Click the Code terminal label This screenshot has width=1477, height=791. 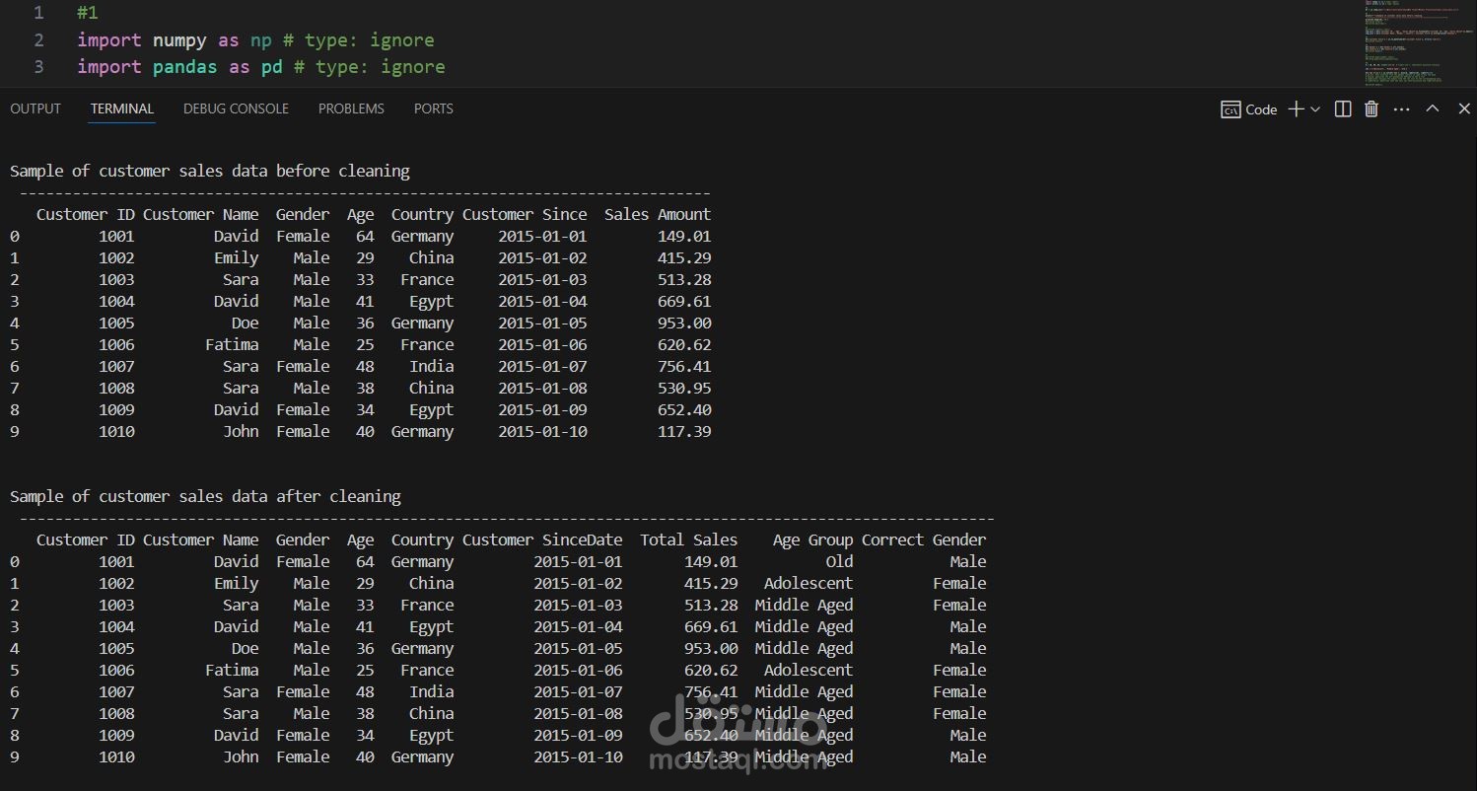[1261, 109]
